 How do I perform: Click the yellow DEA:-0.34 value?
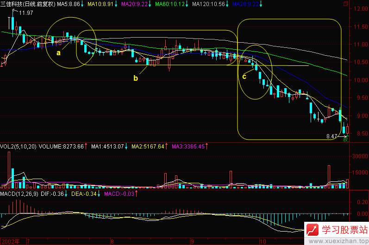(84, 194)
